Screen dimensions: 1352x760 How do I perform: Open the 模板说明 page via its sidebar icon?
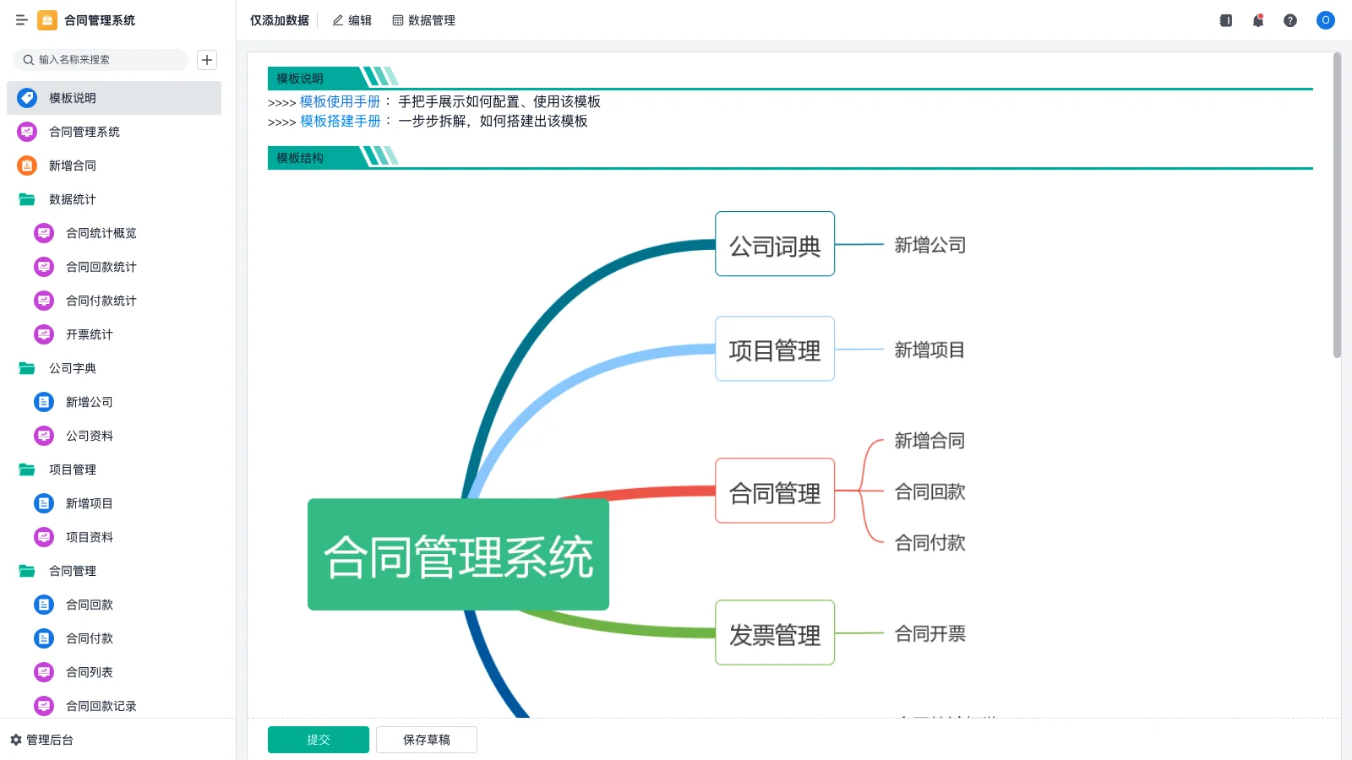click(26, 97)
